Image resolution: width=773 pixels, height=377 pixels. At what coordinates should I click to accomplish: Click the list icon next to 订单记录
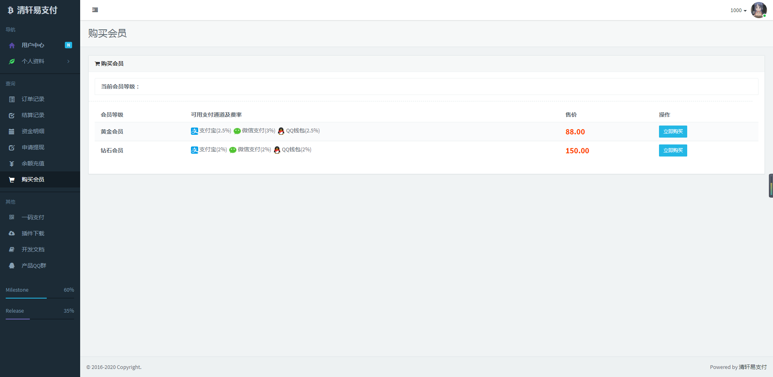(12, 99)
